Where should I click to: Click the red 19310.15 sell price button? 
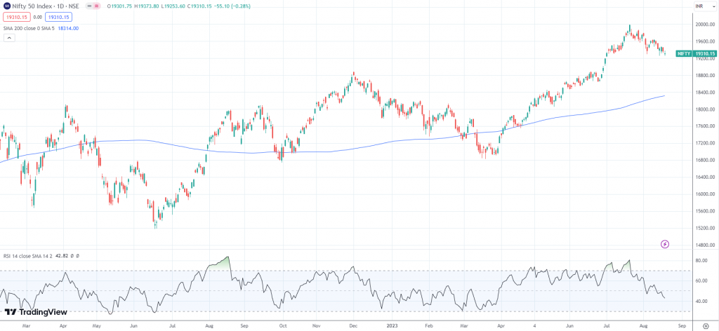[17, 17]
